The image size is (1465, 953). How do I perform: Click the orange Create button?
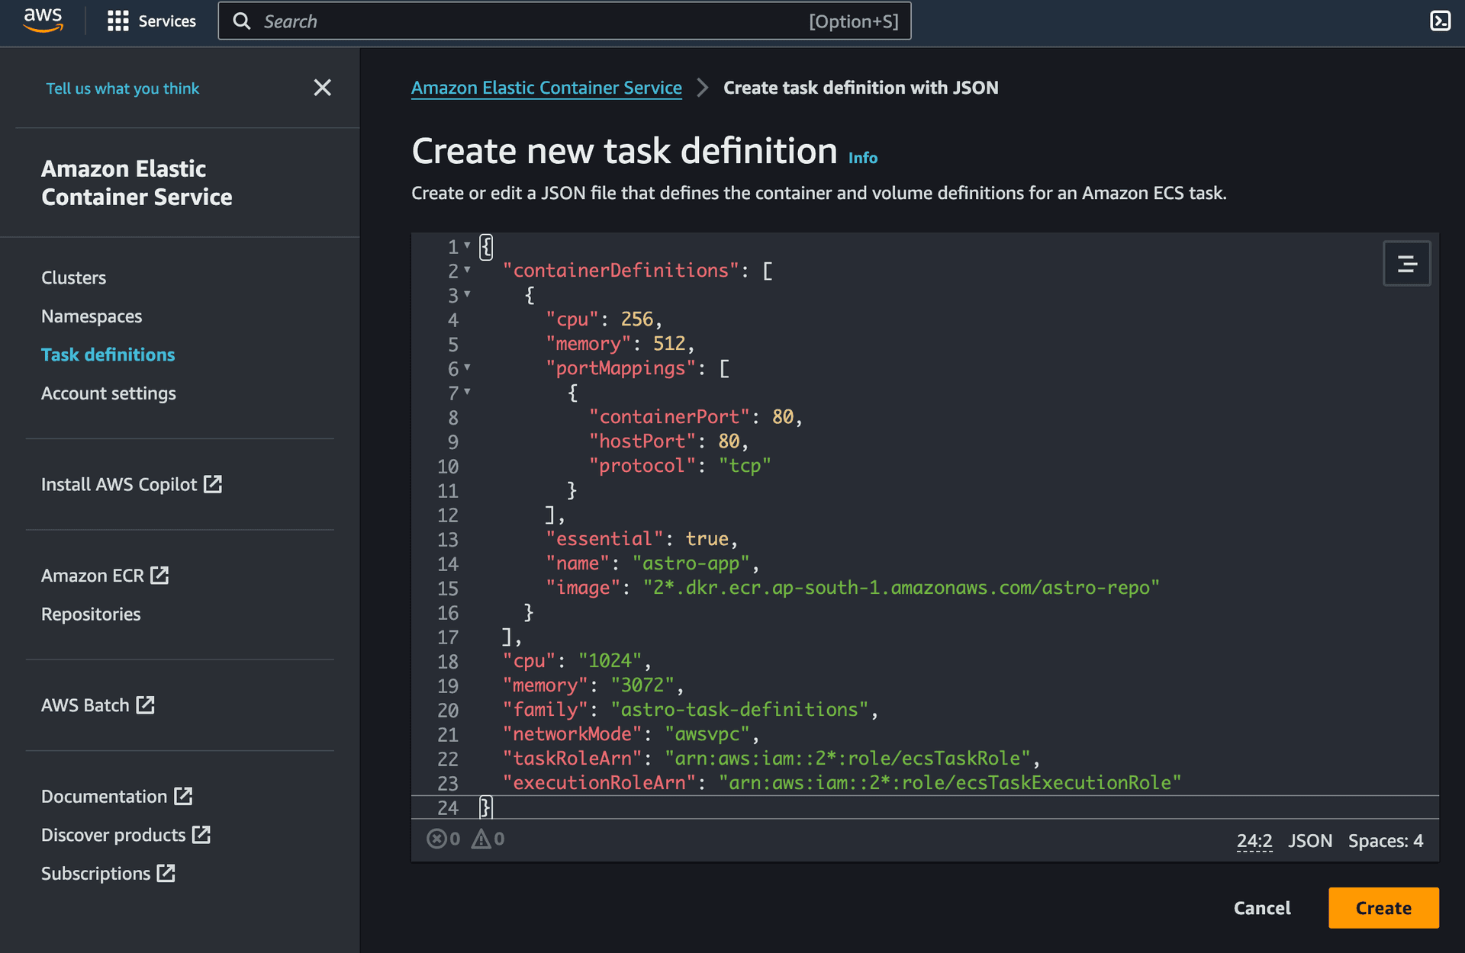click(x=1383, y=907)
